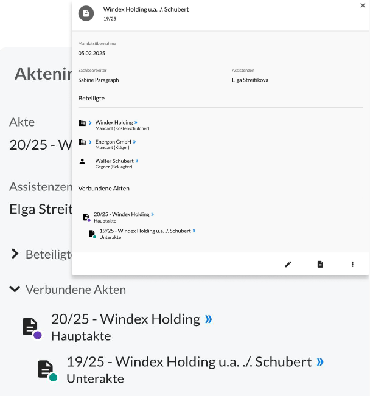Click the Windex Holding company building icon

pos(82,123)
